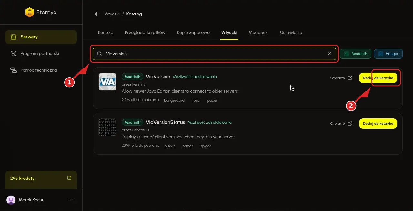Open ViaVersion externally via Otwarte link

[x=341, y=78]
